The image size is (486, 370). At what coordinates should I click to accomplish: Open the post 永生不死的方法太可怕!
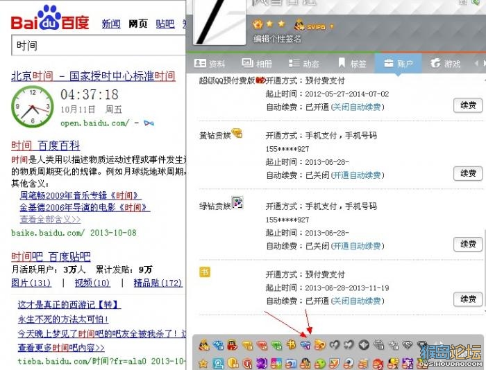pyautogui.click(x=63, y=319)
